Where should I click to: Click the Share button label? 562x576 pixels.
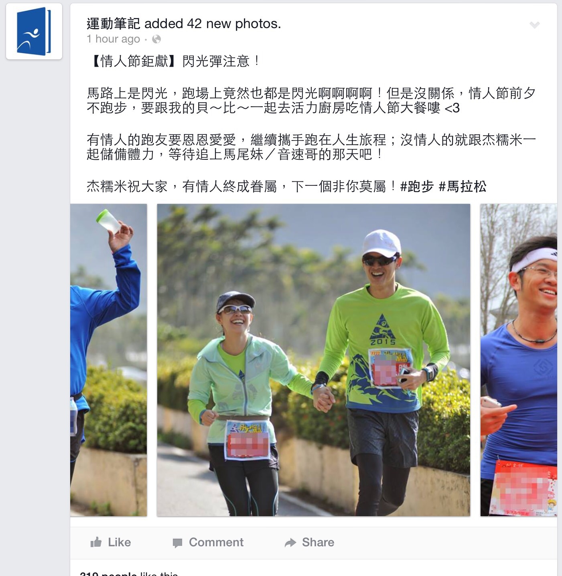[x=318, y=542]
